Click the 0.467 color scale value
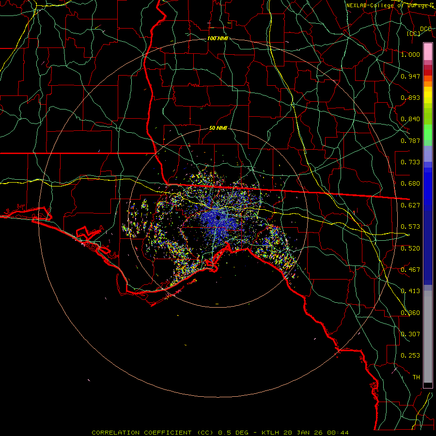 coord(410,270)
